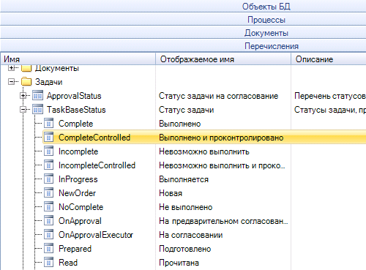Screen dimensions: 366x270
Task: Click the Документы folder icon
Action: [26, 68]
